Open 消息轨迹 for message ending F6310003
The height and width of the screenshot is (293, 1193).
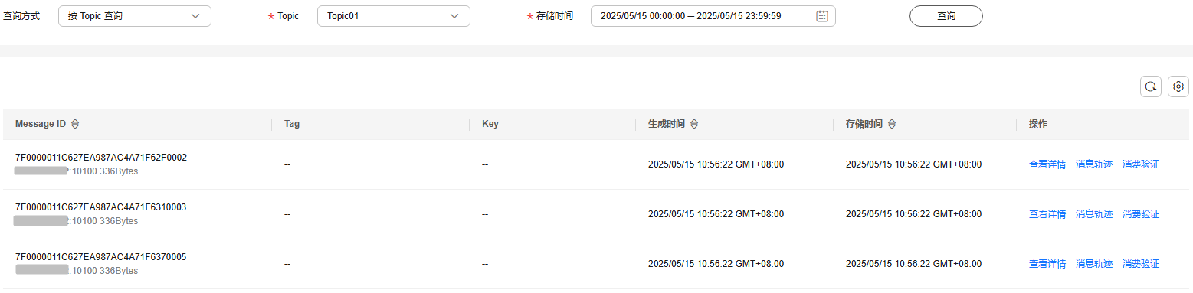point(1094,214)
